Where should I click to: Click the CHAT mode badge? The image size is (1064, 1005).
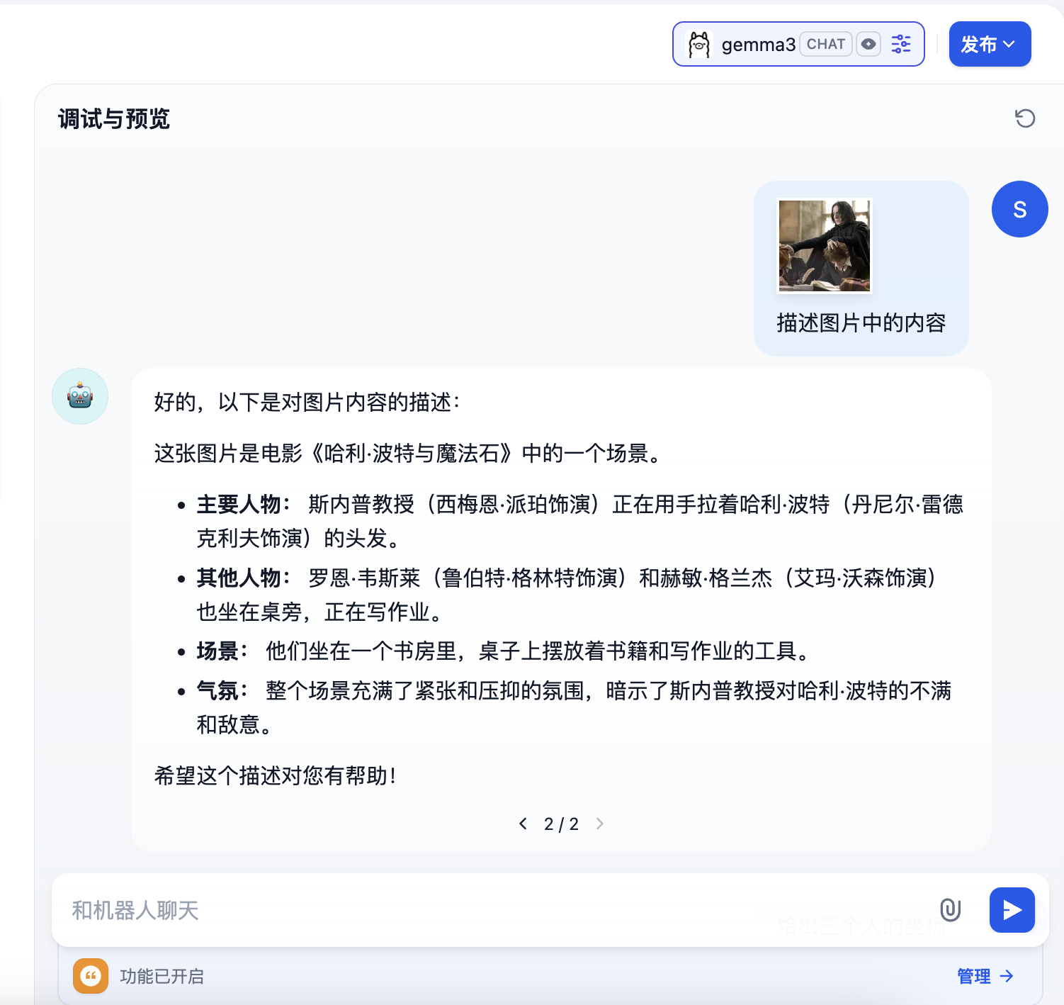pyautogui.click(x=825, y=44)
